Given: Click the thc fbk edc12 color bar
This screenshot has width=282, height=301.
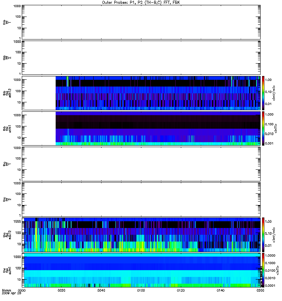Looking at the screenshot, I should click(x=263, y=234).
